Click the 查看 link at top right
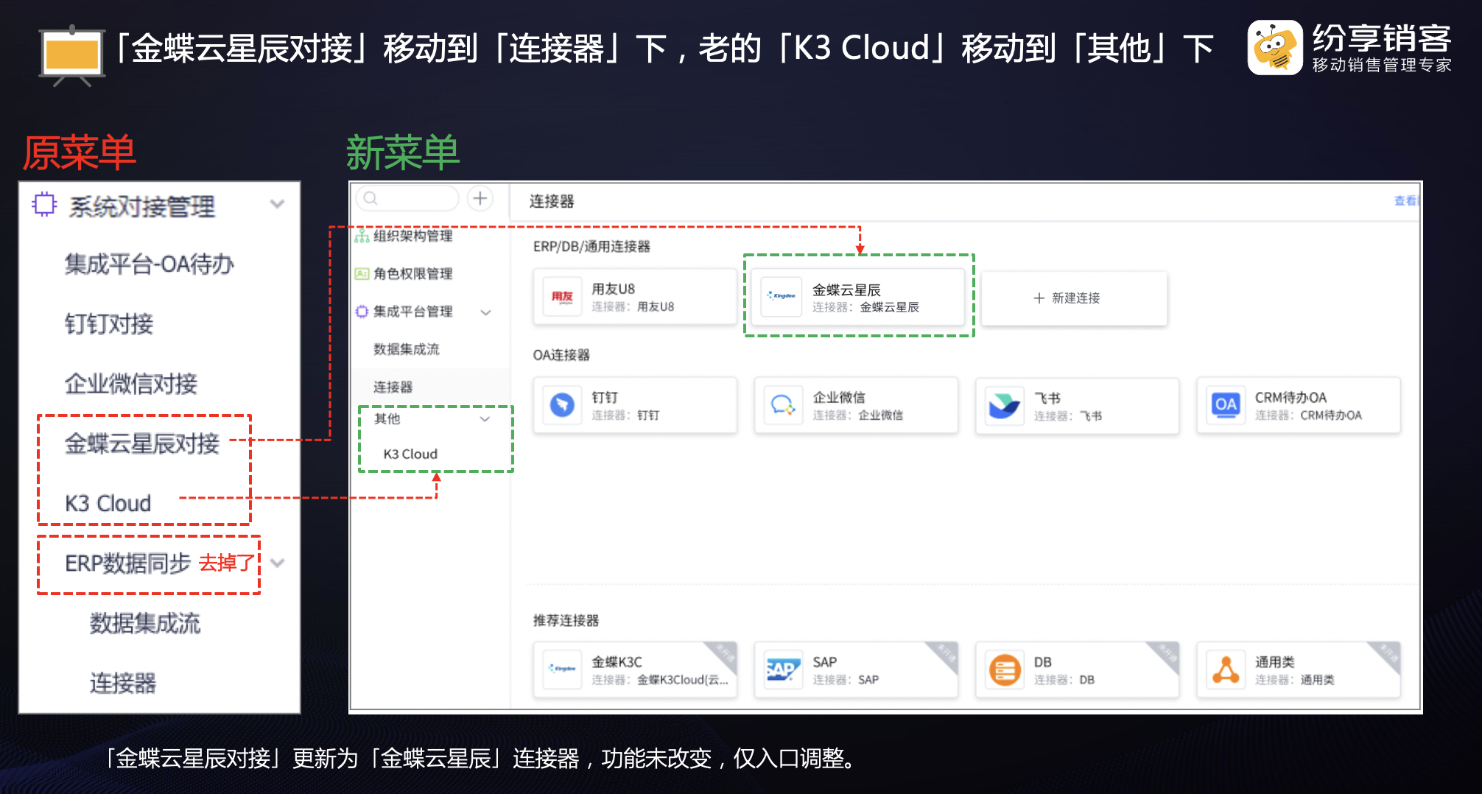 1406,200
